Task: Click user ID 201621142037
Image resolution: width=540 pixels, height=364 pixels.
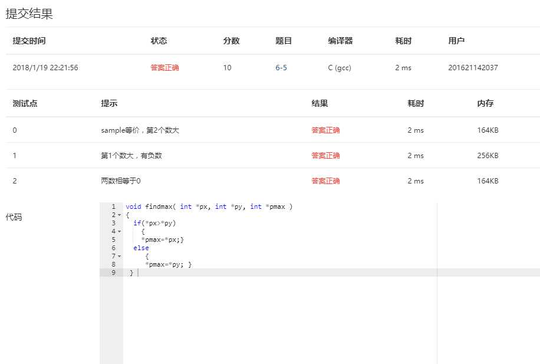Action: point(473,68)
